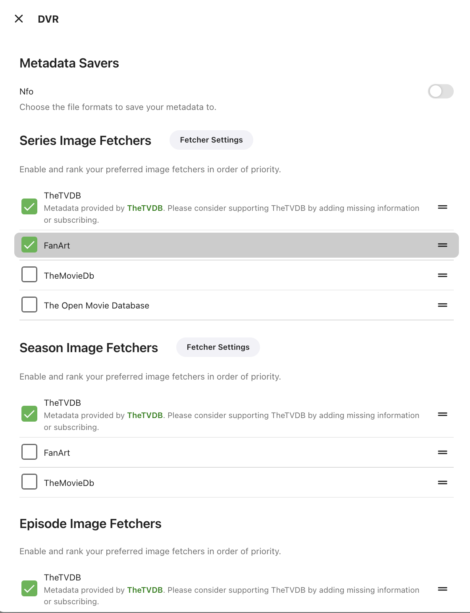Screen dimensions: 470x613
Task: Uncheck FanArt under Series Image Fetchers
Action: click(29, 245)
